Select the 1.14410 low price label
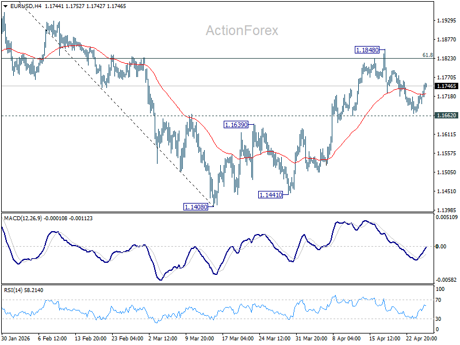 (270, 195)
